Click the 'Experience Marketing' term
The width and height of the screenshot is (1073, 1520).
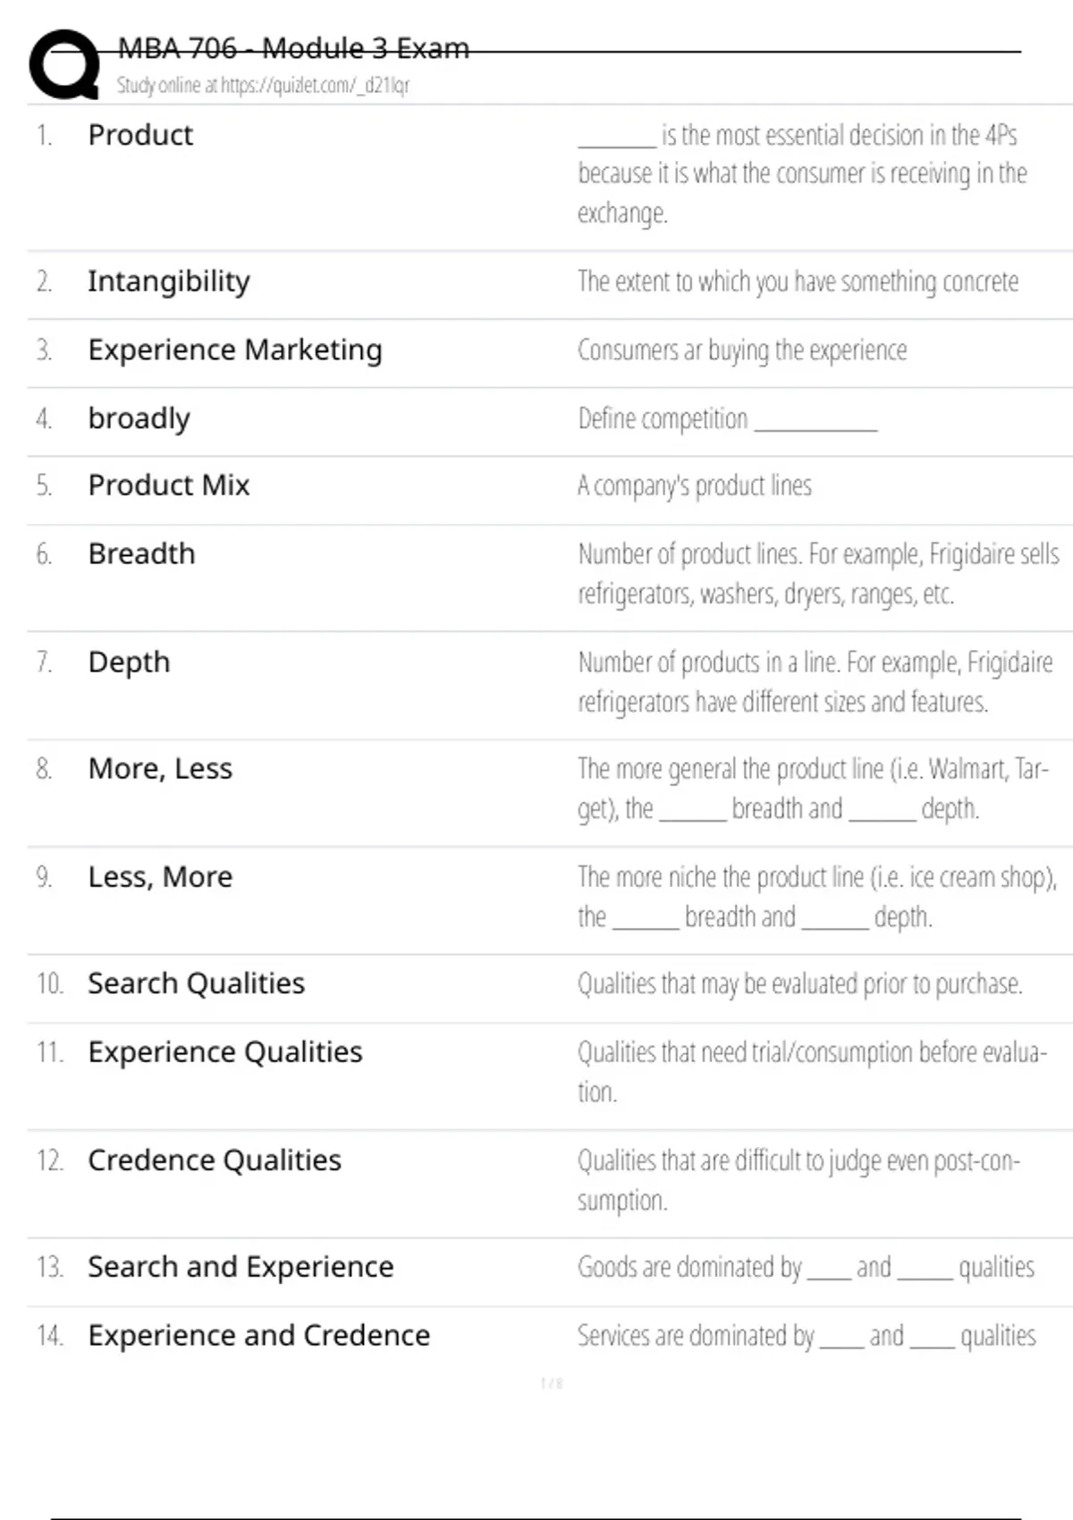point(235,350)
